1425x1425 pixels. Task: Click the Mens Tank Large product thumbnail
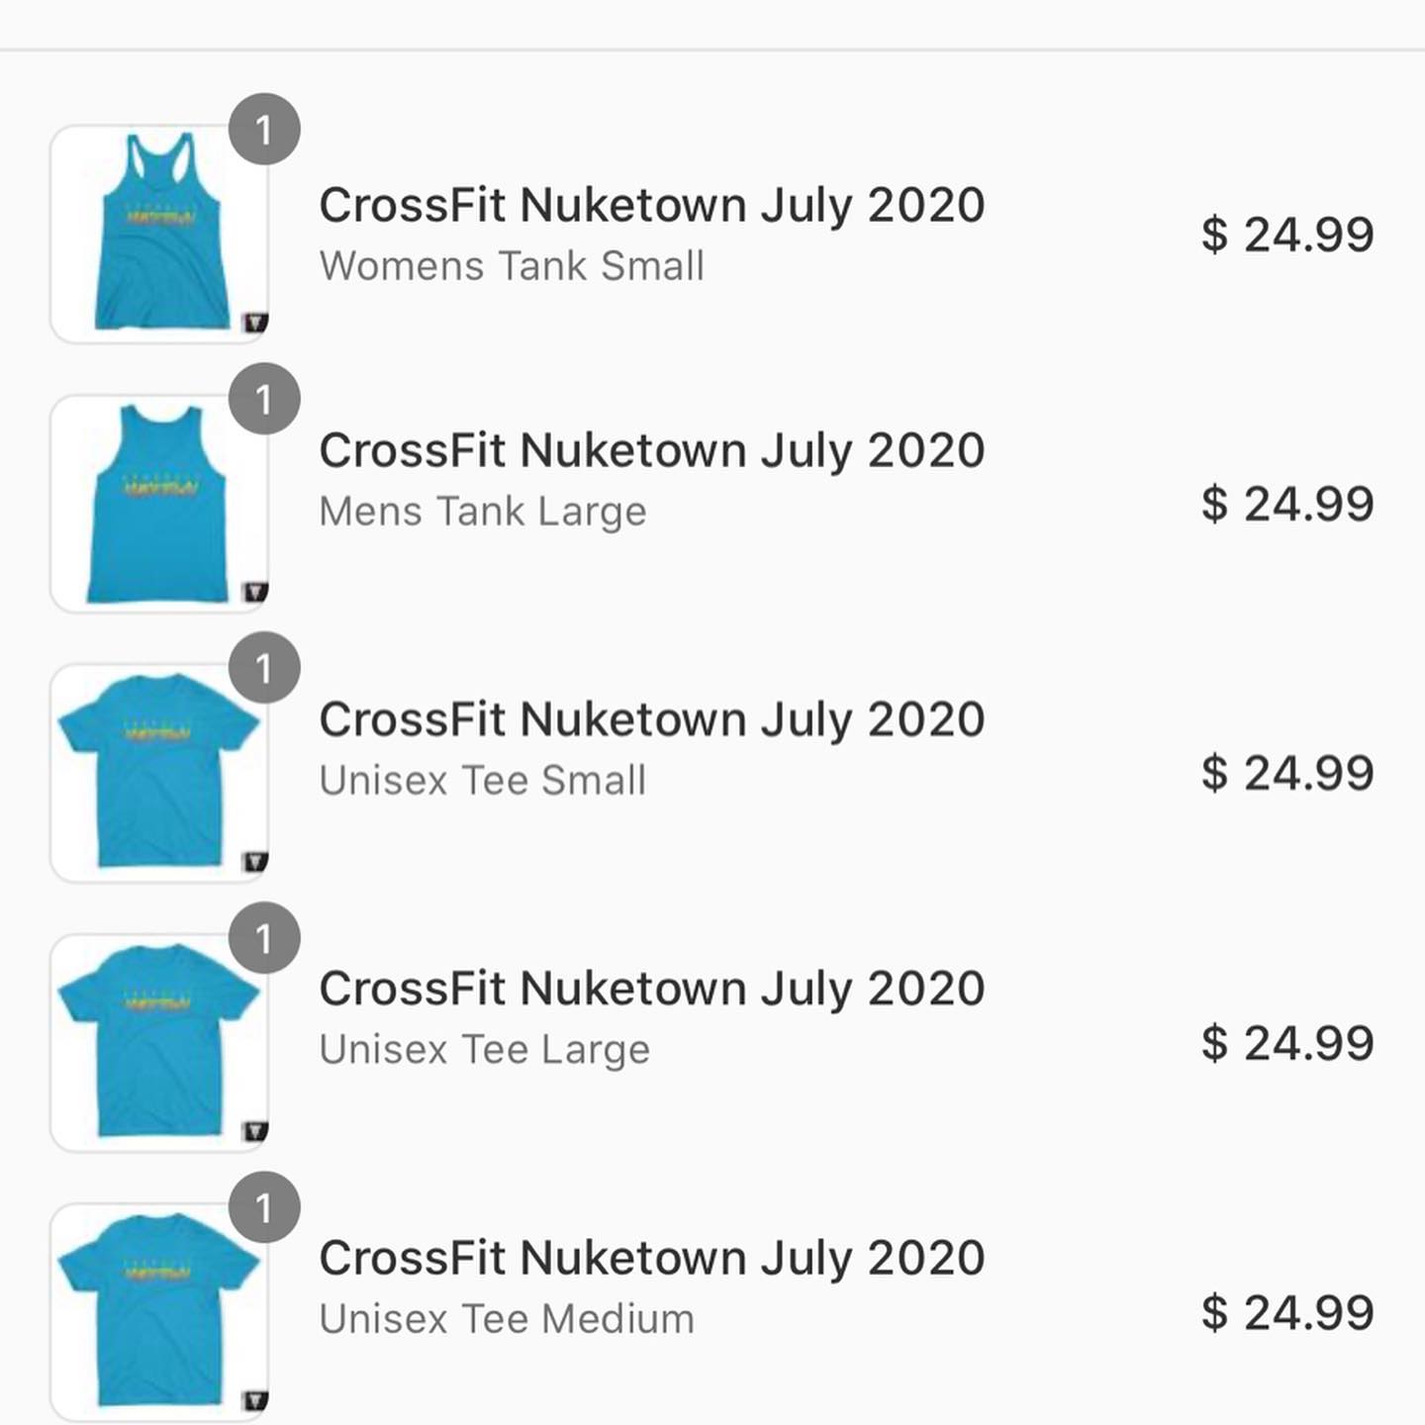158,504
